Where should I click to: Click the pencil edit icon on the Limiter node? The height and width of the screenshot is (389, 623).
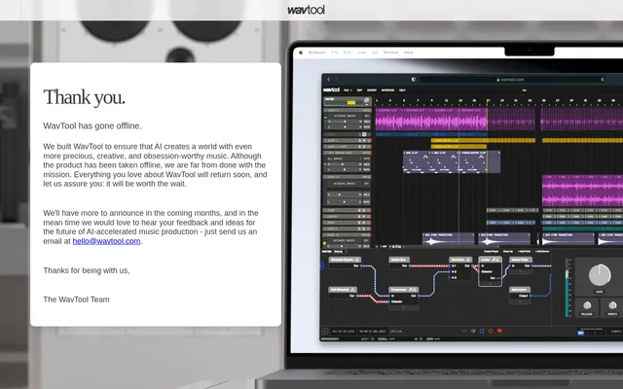[x=494, y=260]
